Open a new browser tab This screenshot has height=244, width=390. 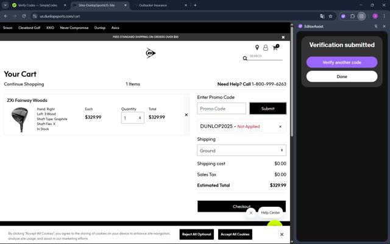(x=195, y=5)
